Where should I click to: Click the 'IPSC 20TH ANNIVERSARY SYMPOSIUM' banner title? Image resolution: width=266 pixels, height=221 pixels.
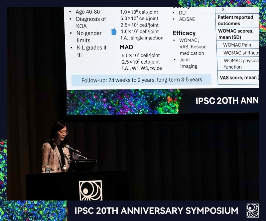click(x=156, y=211)
